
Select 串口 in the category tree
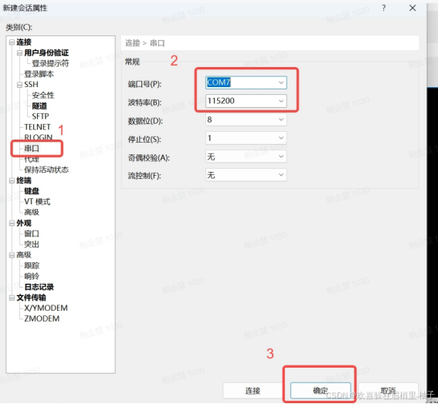click(32, 148)
